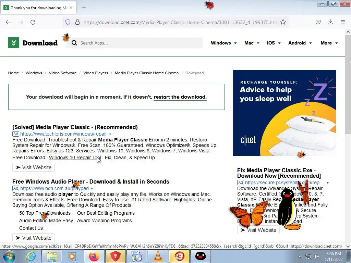Open the network tray icon
Viewport: 351px width, 263px height.
[308, 256]
